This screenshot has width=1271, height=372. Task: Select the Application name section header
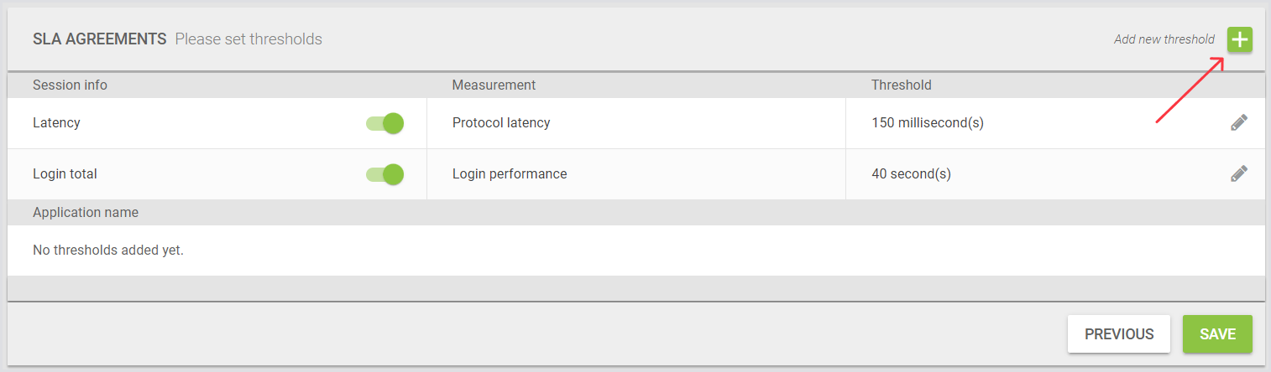(86, 213)
